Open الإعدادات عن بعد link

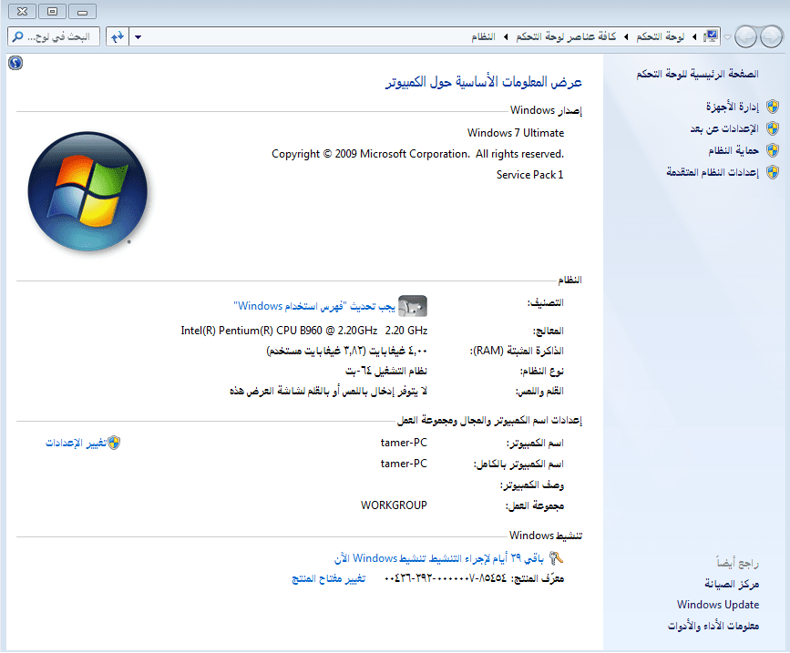723,129
